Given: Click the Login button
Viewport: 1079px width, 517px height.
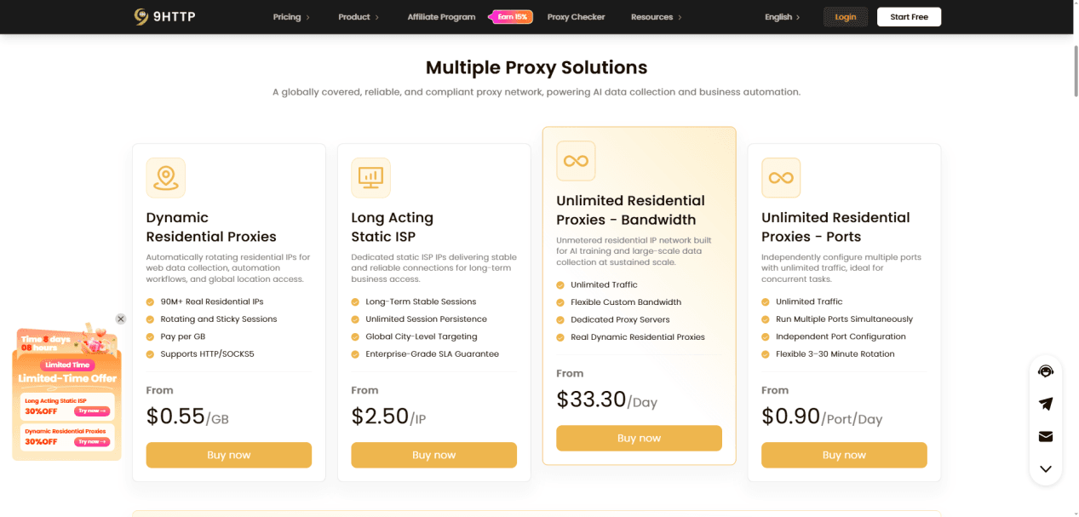Looking at the screenshot, I should tap(846, 17).
